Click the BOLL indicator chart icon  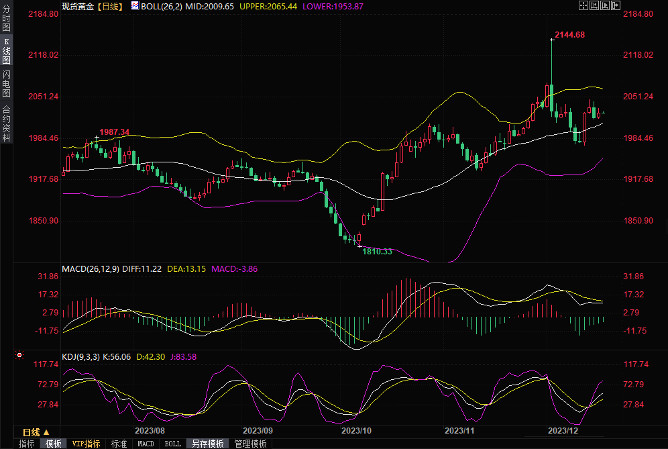tap(135, 5)
